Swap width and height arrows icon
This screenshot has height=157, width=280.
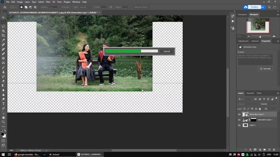[111, 7]
